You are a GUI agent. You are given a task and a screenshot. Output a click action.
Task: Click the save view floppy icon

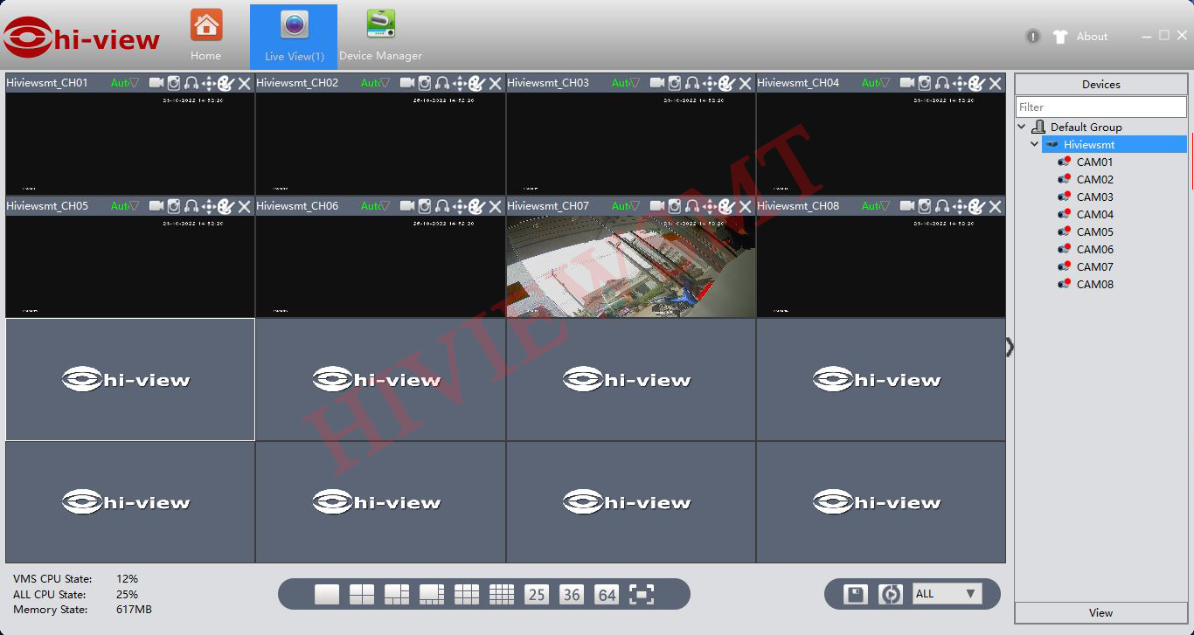click(x=856, y=595)
